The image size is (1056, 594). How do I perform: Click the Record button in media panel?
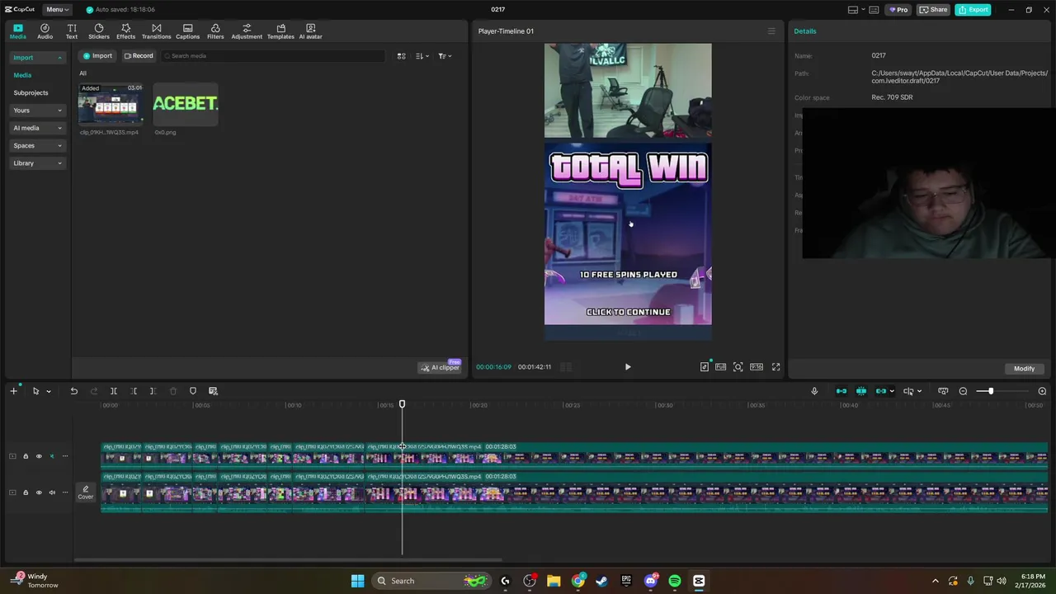click(139, 56)
